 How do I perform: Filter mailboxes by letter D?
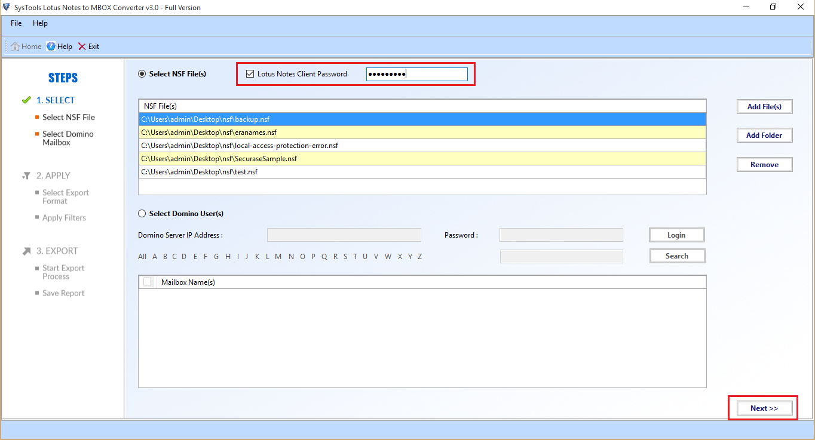(x=185, y=257)
